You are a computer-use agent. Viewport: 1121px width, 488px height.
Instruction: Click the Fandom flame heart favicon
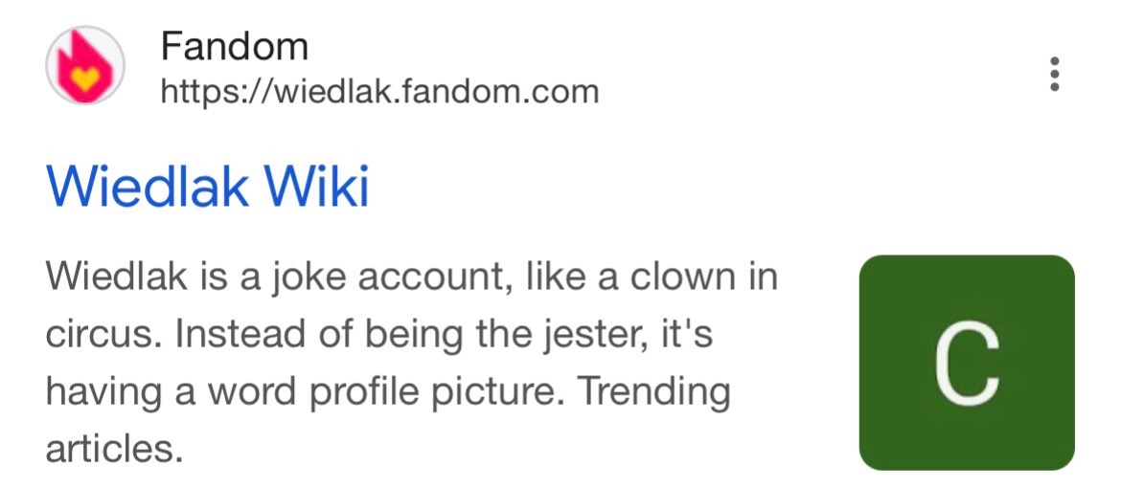tap(85, 65)
